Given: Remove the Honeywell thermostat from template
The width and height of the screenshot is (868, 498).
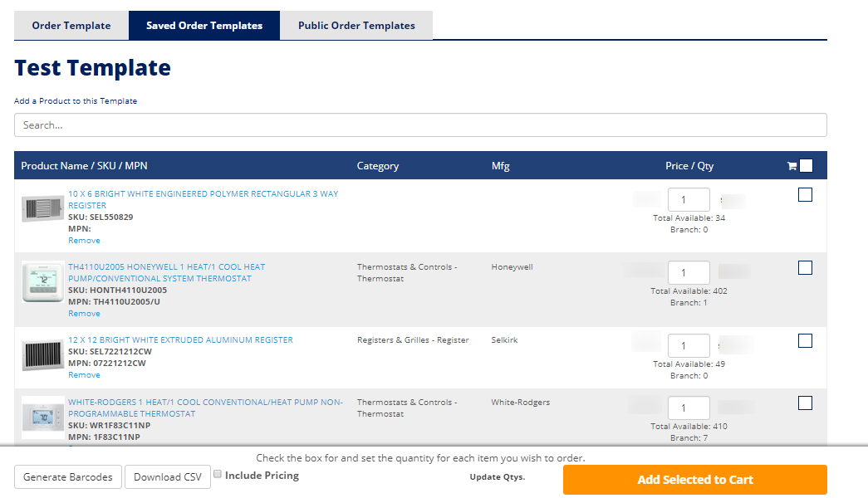Looking at the screenshot, I should click(x=84, y=313).
